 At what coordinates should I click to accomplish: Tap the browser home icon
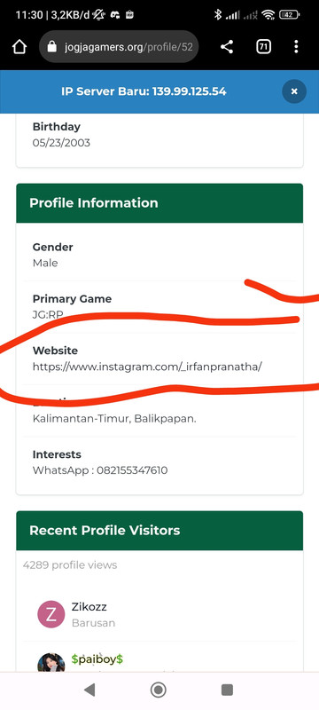click(x=19, y=47)
